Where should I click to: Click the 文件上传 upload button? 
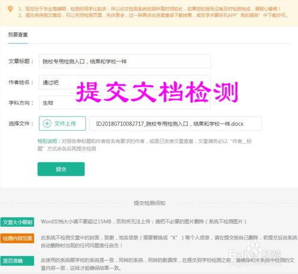click(x=63, y=124)
